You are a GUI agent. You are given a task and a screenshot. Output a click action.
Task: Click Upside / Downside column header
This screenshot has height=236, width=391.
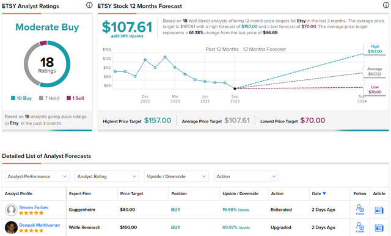[240, 194]
